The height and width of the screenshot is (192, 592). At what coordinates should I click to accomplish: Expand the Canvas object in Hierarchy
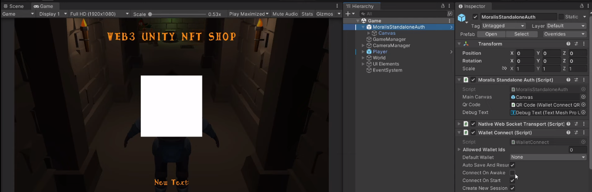pos(369,33)
